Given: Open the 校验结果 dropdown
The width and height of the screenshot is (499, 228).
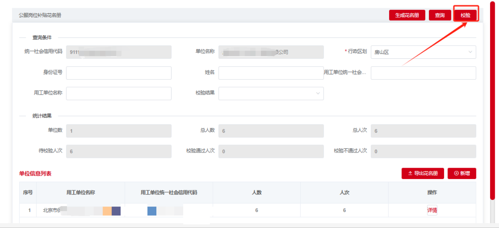Looking at the screenshot, I should 318,93.
